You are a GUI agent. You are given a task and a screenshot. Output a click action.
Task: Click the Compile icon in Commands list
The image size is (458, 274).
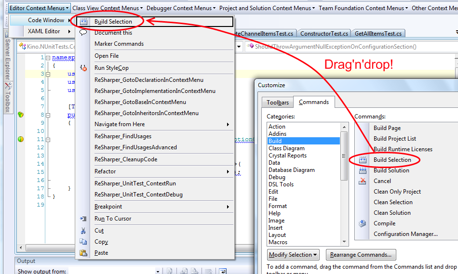[363, 223]
